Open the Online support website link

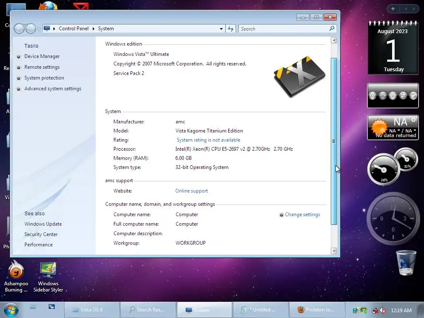[x=191, y=191]
